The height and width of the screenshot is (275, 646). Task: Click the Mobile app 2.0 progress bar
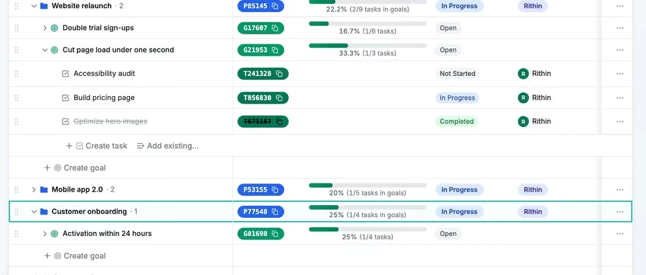tap(367, 186)
